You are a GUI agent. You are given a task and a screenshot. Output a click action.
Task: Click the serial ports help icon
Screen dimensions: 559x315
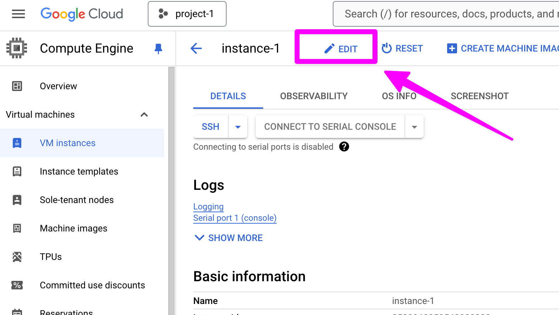click(x=344, y=146)
